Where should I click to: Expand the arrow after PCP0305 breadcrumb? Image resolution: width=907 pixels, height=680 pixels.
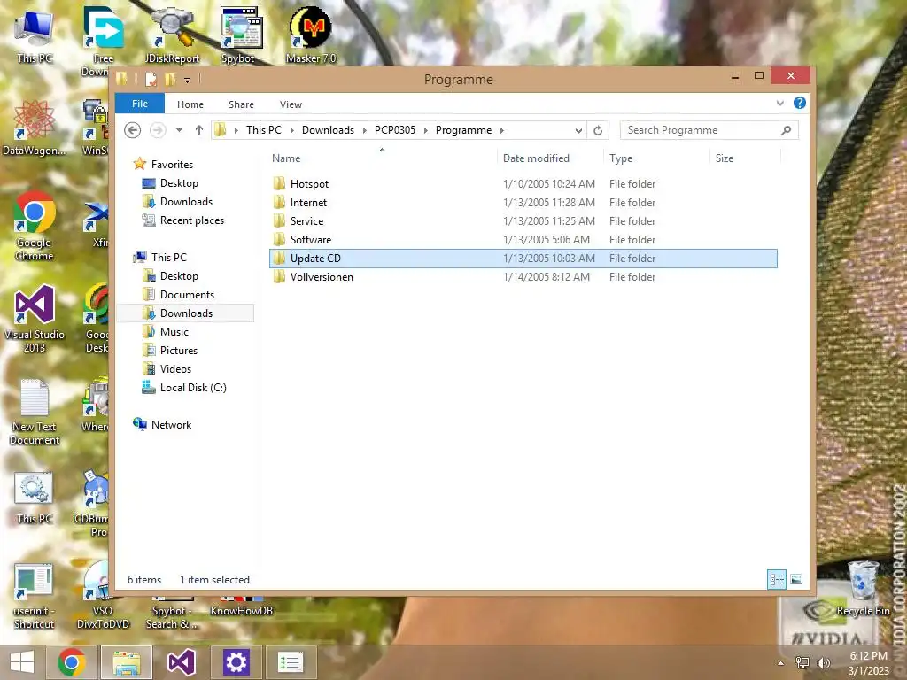426,131
